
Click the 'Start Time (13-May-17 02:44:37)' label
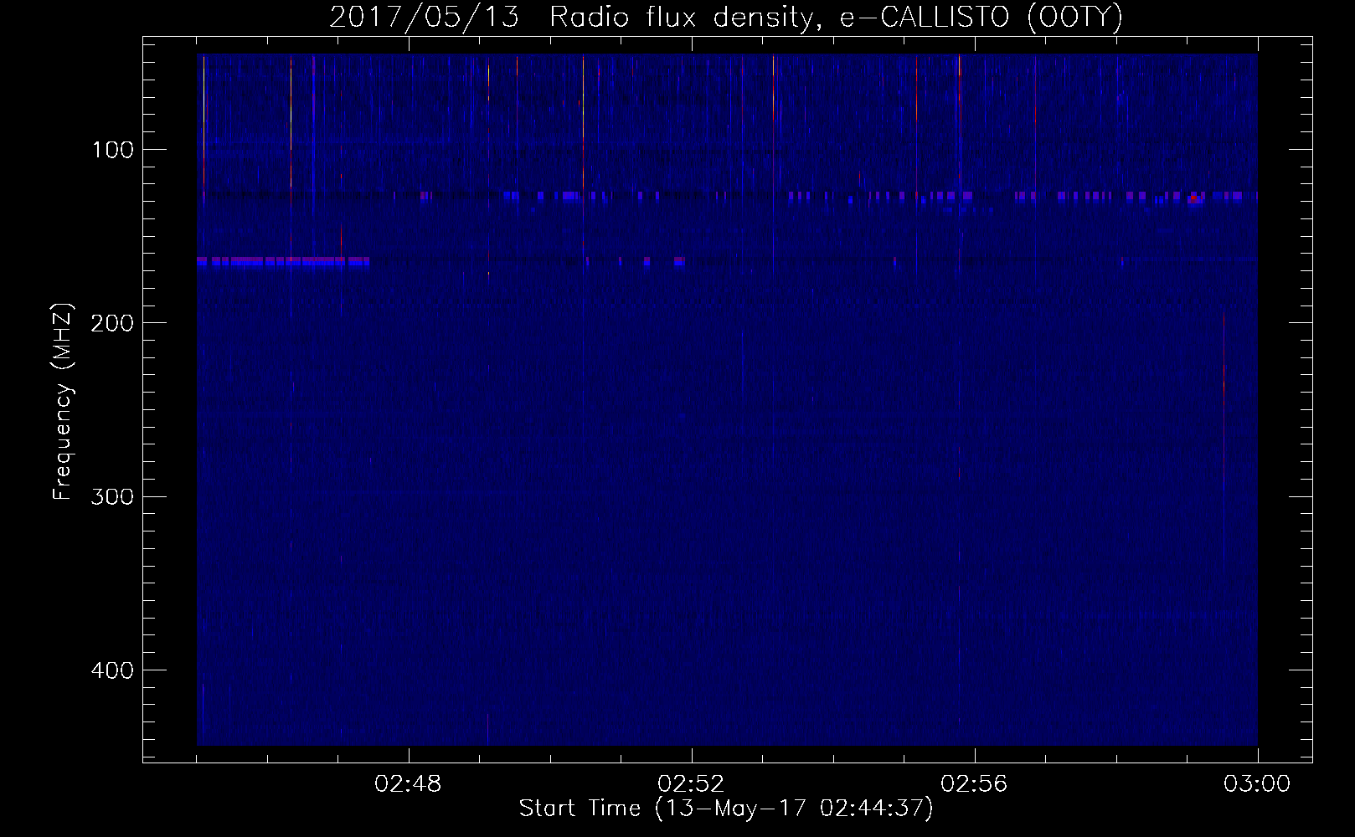click(x=726, y=809)
